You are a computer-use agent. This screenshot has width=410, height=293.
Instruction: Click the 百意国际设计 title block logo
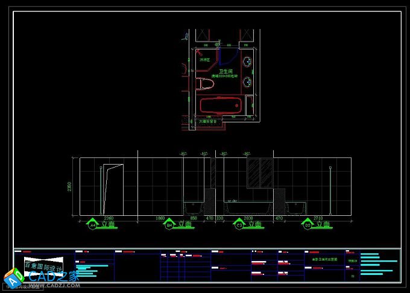[43, 267]
